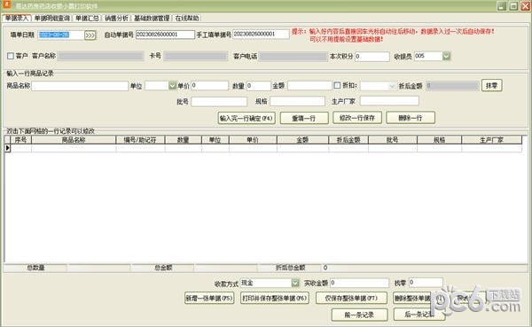This screenshot has width=532, height=327.
Task: Click the 数量 column header in grid
Action: click(x=183, y=140)
